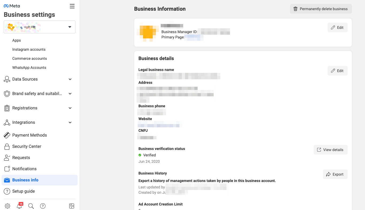Image resolution: width=365 pixels, height=210 pixels.
Task: Go to WhatsApp Accounts
Action: click(x=29, y=68)
